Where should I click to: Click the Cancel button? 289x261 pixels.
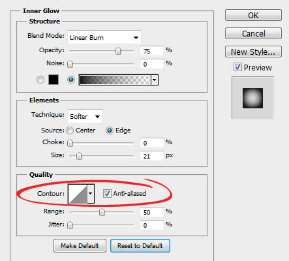tap(253, 33)
